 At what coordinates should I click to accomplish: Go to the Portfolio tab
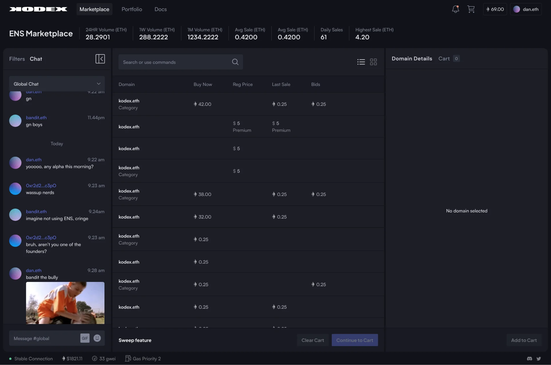132,9
